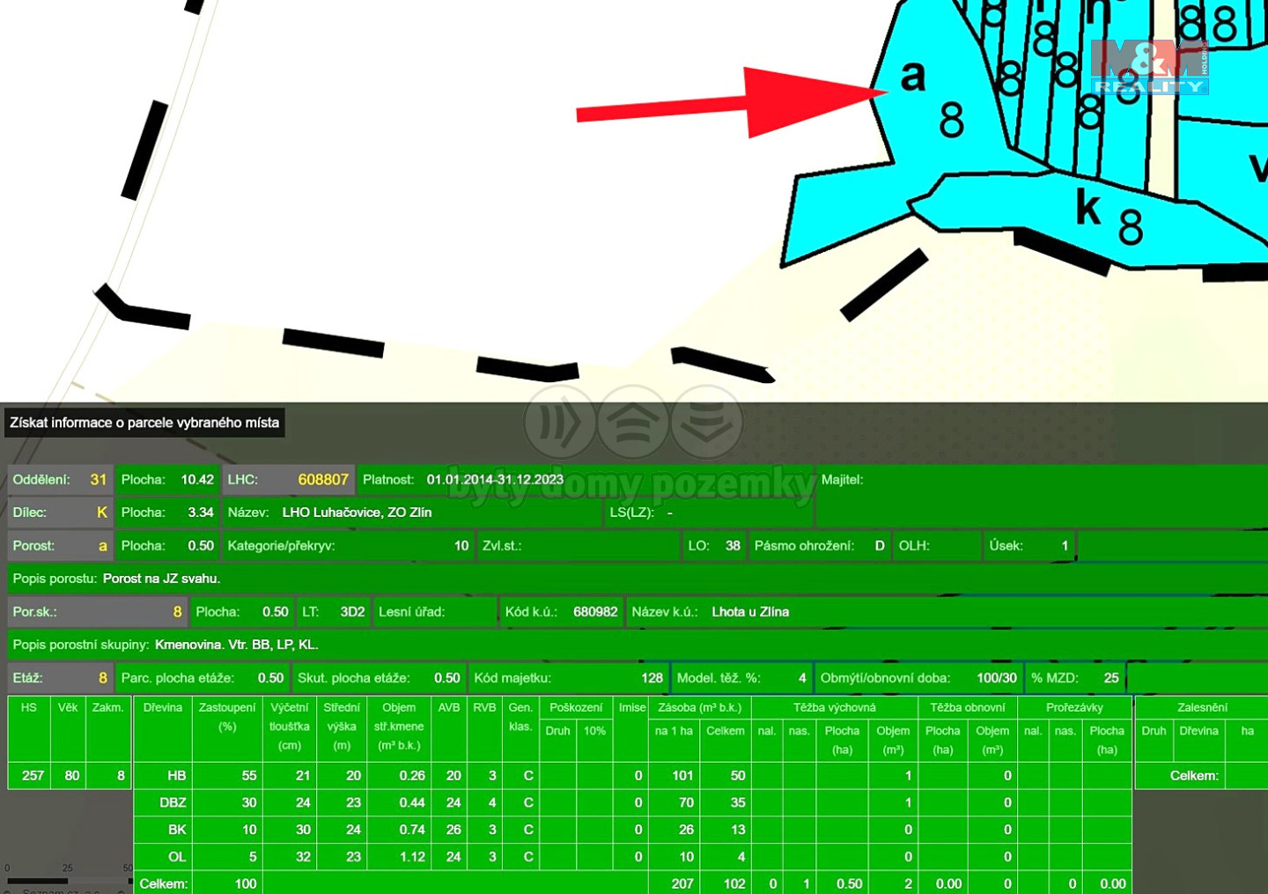
Task: Click the Etáž field showing 8
Action: point(102,678)
